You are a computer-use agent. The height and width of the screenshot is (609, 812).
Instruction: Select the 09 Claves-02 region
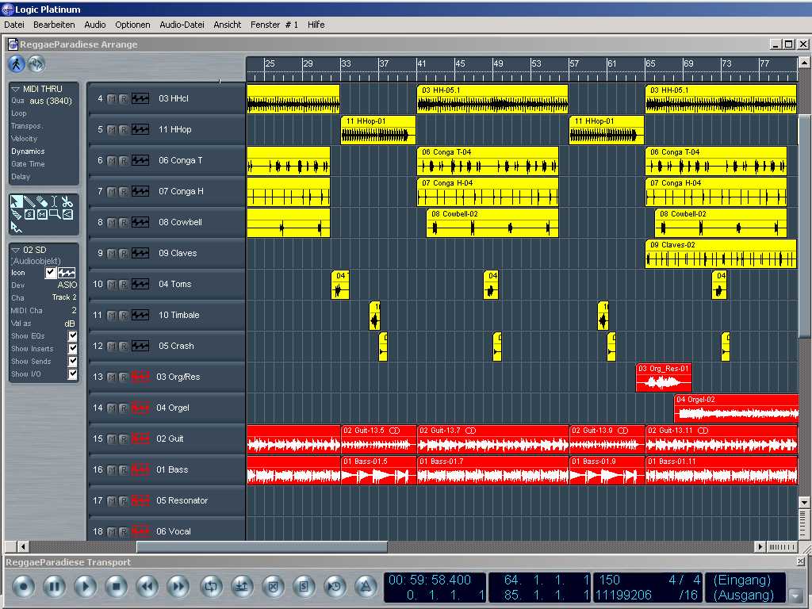click(x=720, y=254)
